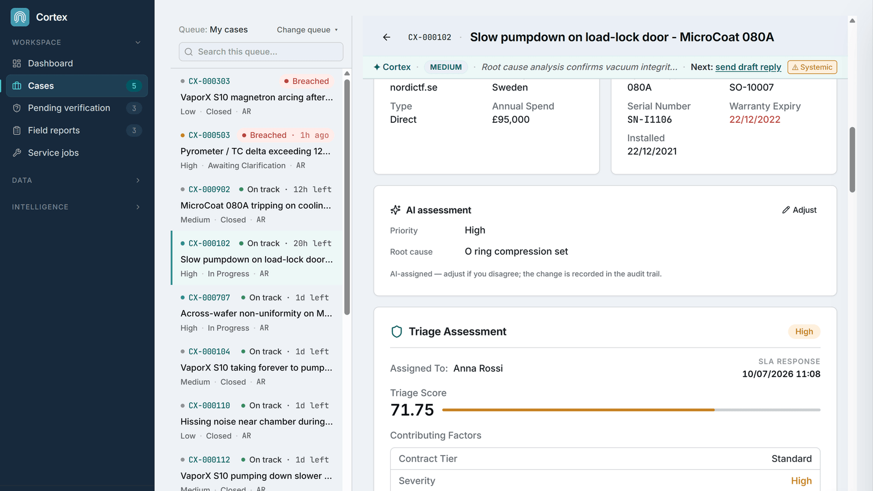
Task: Click the High badge in Triage Assessment
Action: coord(804,332)
